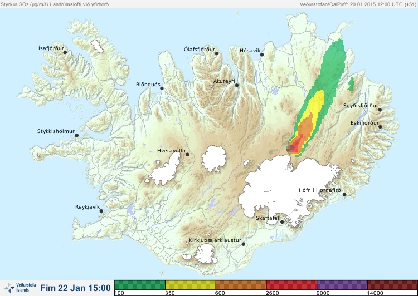Viewport: 418px width, 296px height.
Task: Click the 'Reykjavík' label text
Action: pos(88,207)
